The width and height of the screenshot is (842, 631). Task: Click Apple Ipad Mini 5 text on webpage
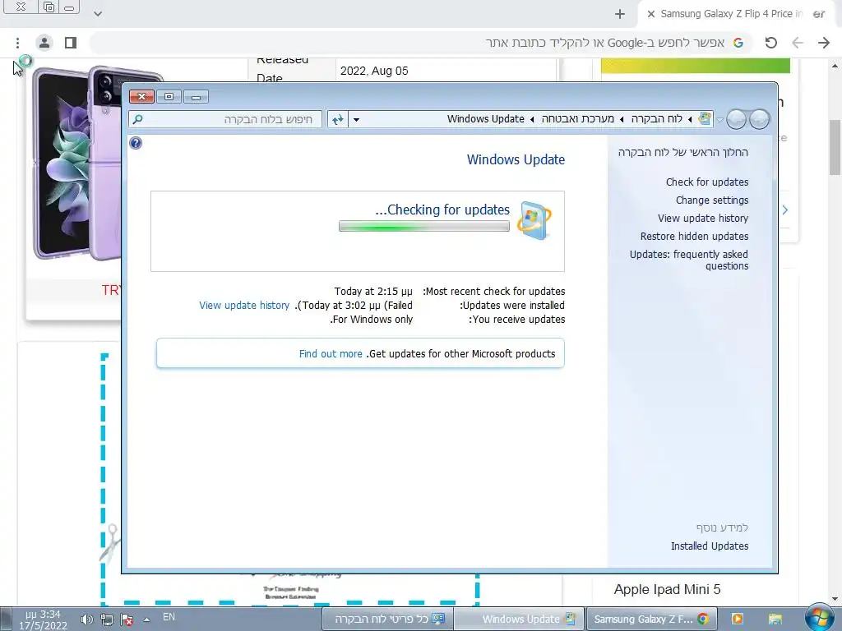667,589
